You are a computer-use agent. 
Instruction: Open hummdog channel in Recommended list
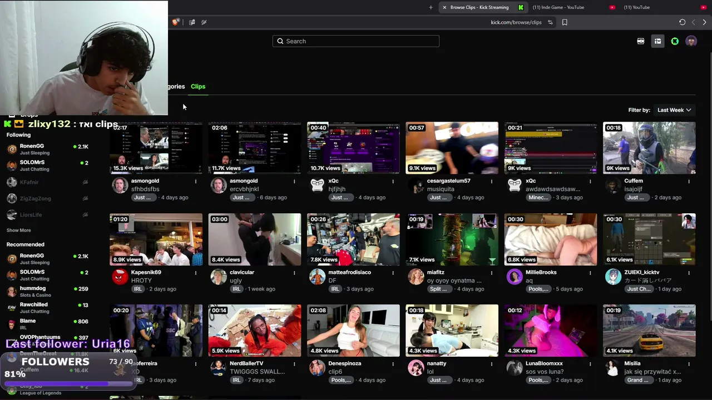(x=47, y=292)
